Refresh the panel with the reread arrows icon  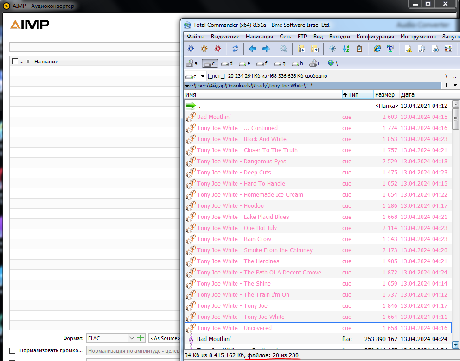[235, 49]
